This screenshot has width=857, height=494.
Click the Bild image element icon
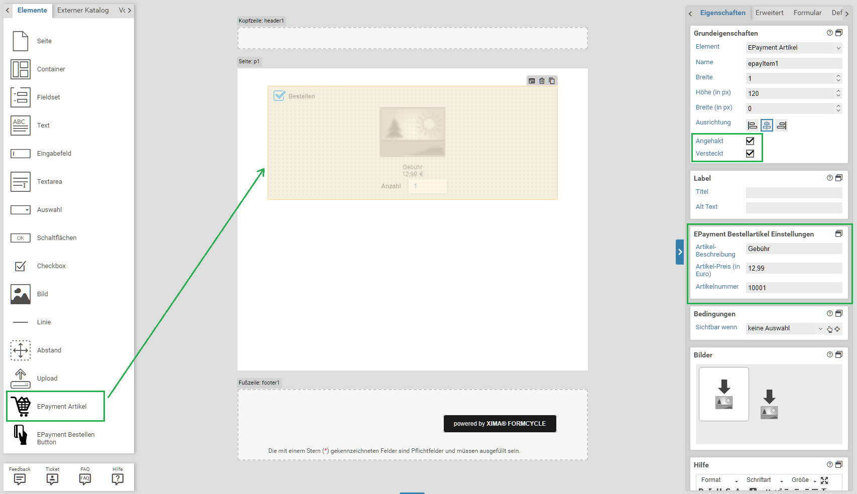[x=21, y=294]
